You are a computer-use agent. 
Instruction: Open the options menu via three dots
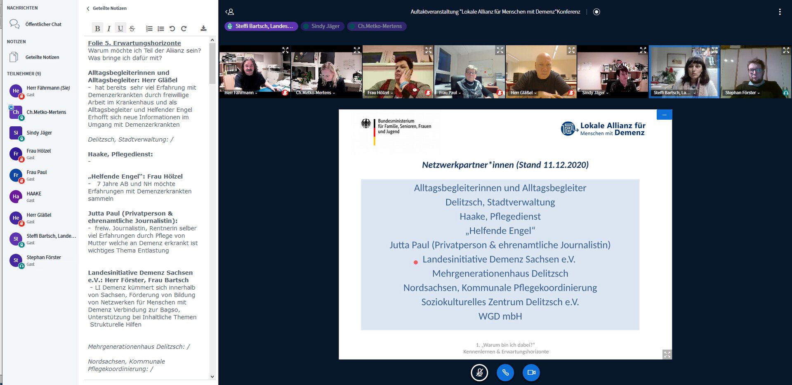[x=780, y=12]
